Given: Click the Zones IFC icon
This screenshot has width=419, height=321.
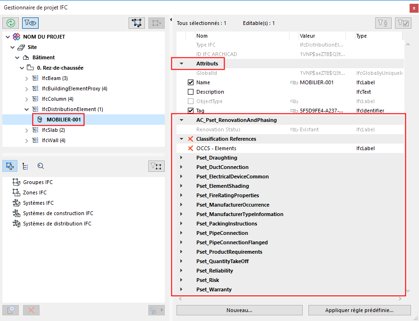Looking at the screenshot, I should [x=16, y=193].
